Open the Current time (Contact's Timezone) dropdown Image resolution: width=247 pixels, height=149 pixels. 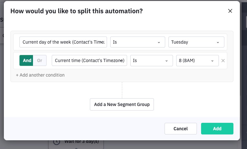[89, 60]
